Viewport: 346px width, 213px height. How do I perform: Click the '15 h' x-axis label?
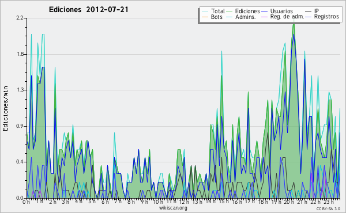[x=223, y=201]
